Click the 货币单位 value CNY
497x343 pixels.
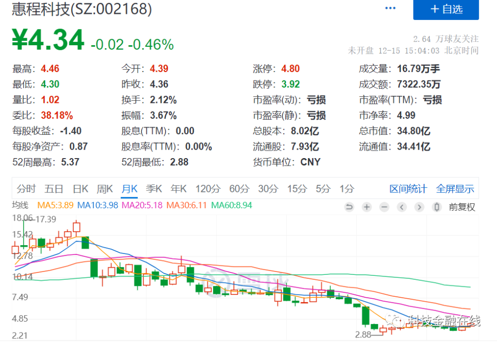click(x=310, y=162)
